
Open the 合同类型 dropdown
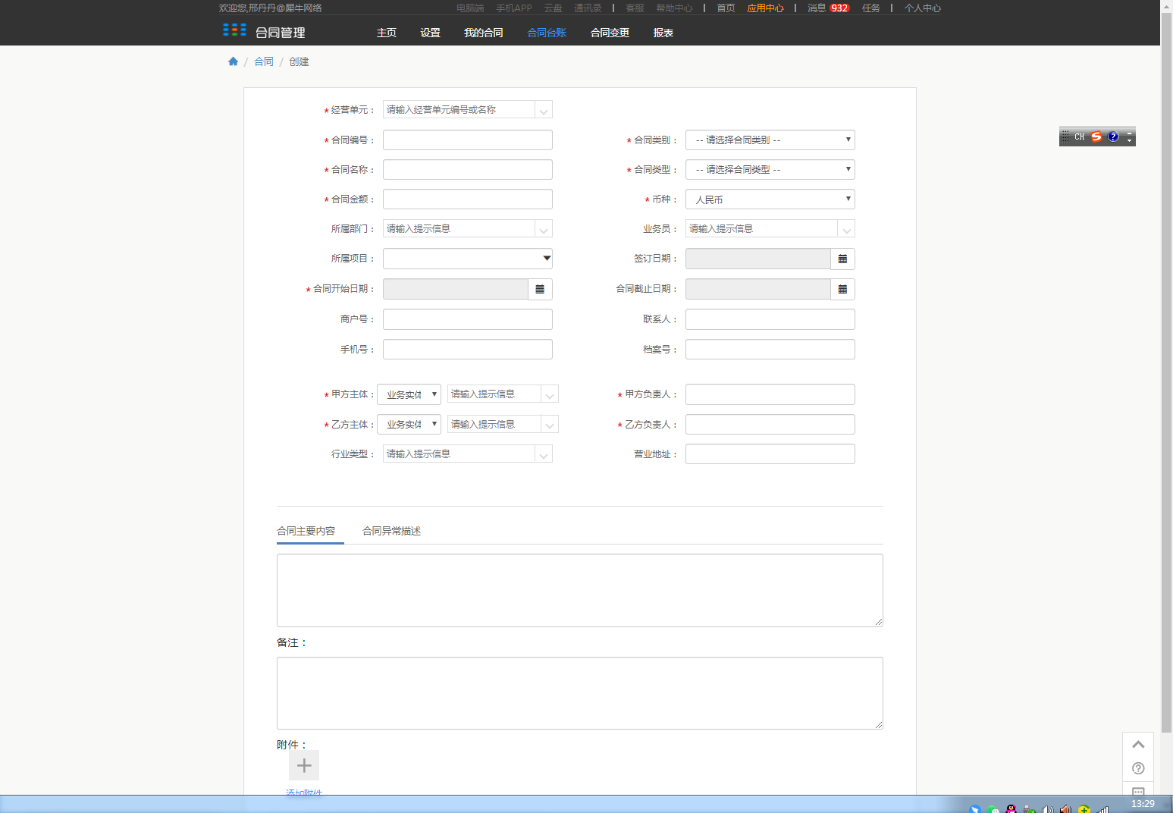(x=770, y=169)
